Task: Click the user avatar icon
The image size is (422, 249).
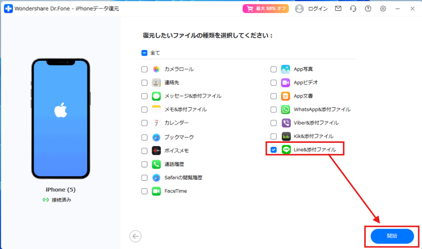Action: 299,9
